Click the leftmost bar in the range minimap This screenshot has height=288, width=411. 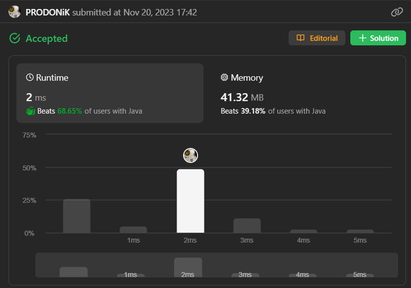point(74,272)
